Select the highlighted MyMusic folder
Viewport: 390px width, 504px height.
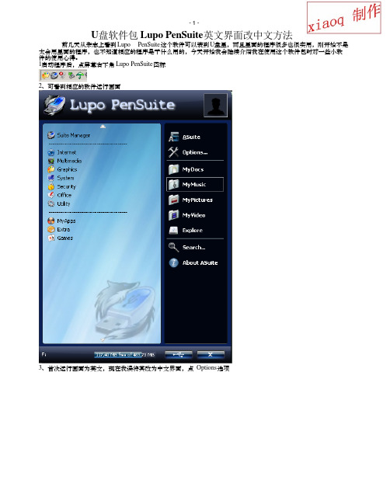(195, 185)
